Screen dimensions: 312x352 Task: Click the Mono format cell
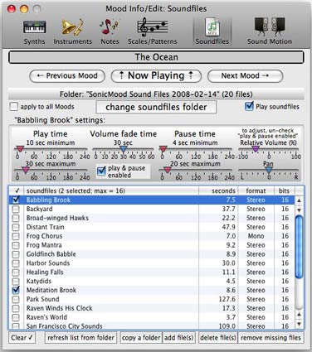tap(256, 236)
